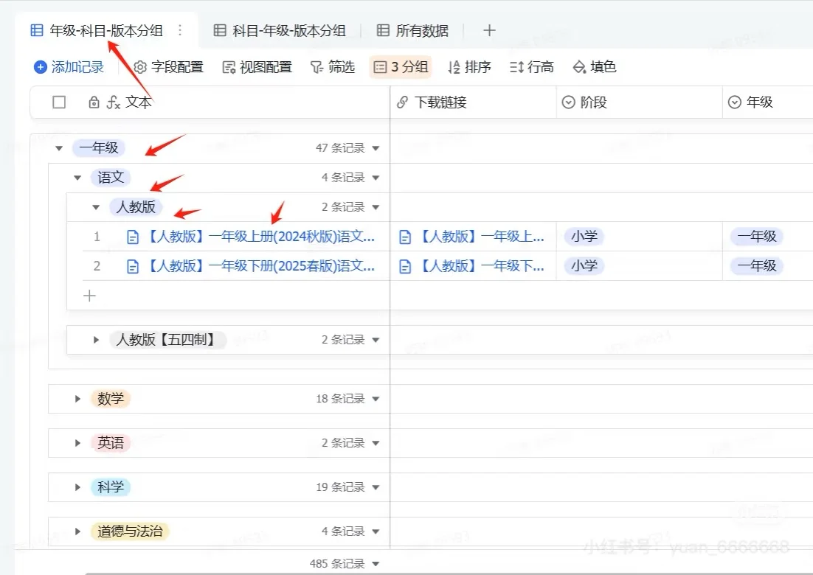This screenshot has height=575, width=813.
Task: Switch to the 科目-年级-版本分组 view tab
Action: [x=280, y=30]
